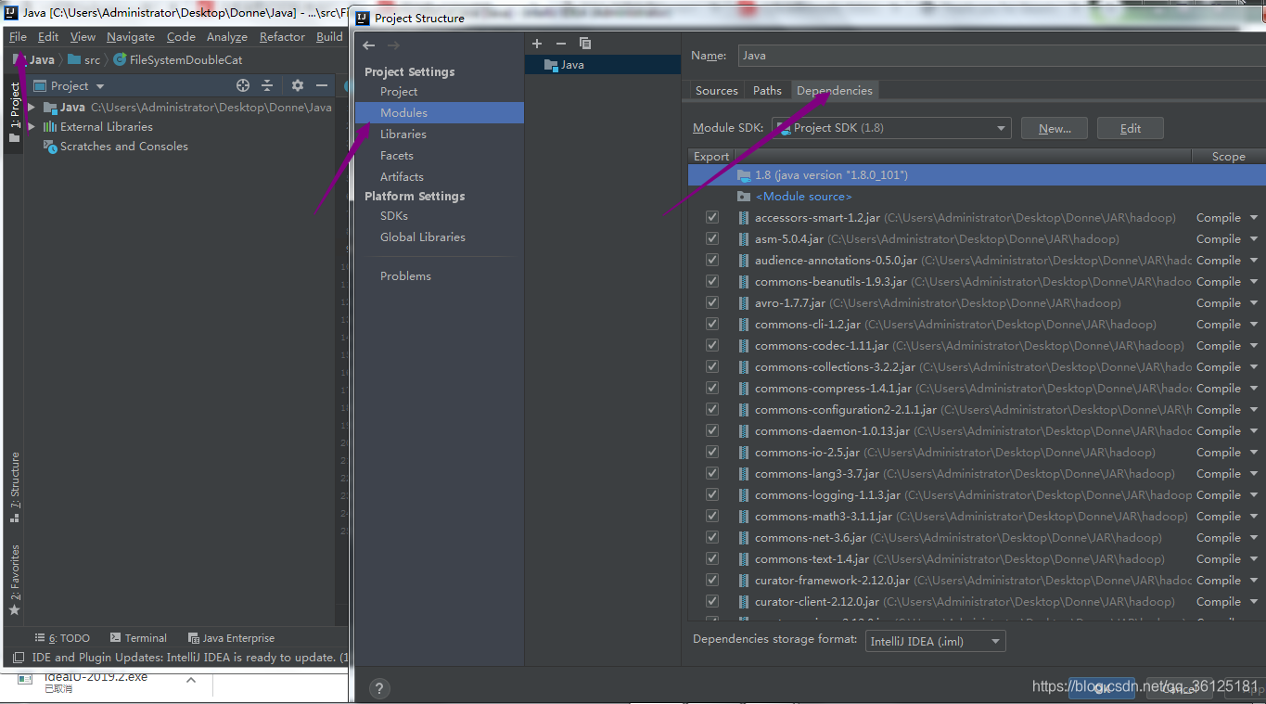
Task: Click the FileSystemDoubleCat breadcrumb
Action: pyautogui.click(x=178, y=60)
